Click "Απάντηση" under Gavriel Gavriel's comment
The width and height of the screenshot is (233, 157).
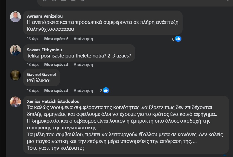83,90
